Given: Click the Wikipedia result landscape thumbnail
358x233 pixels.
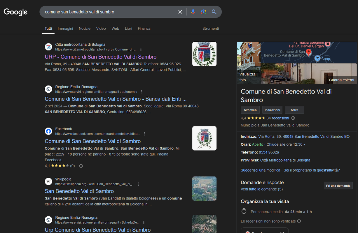Looking at the screenshot, I should coord(204,188).
